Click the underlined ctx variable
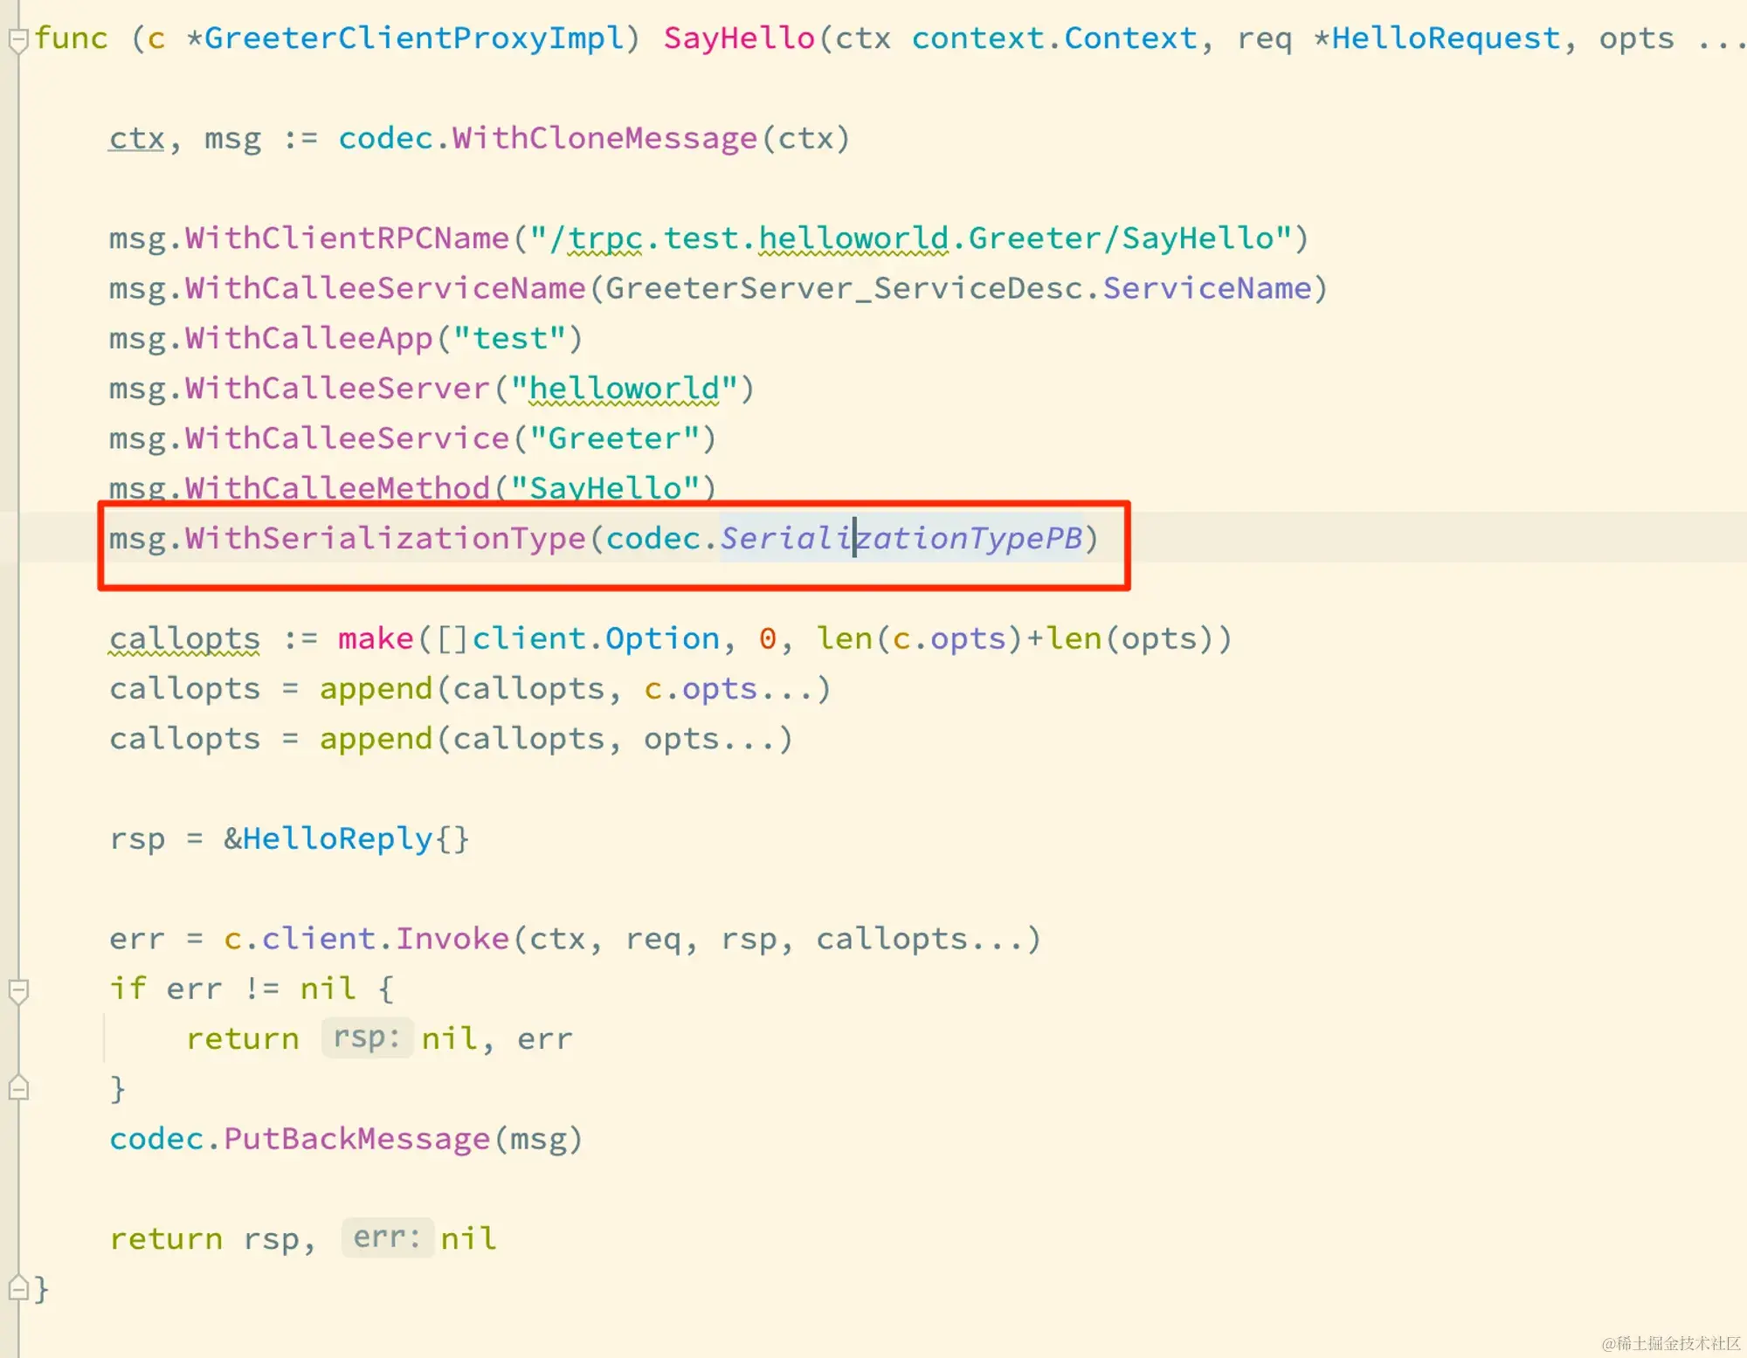Image resolution: width=1747 pixels, height=1358 pixels. tap(136, 138)
